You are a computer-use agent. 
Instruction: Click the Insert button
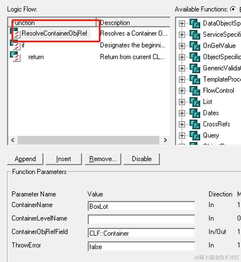[x=64, y=159]
